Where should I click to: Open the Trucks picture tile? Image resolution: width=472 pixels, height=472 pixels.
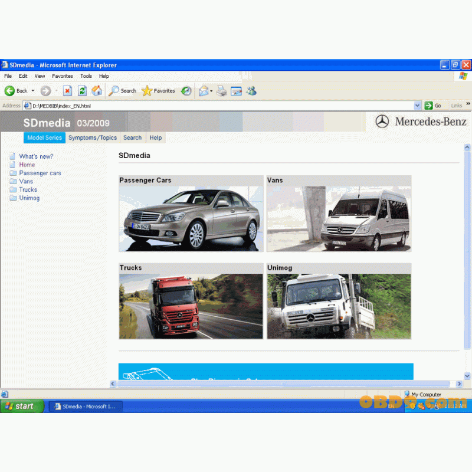191,301
